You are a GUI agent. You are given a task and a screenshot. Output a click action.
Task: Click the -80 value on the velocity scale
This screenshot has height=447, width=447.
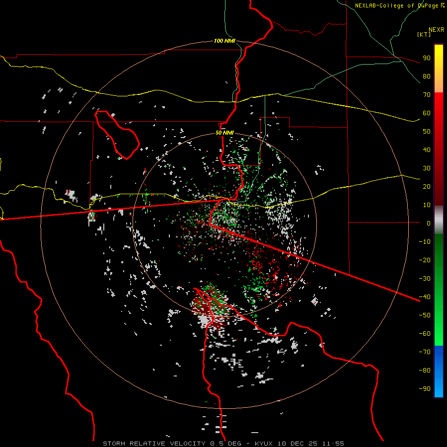point(425,371)
